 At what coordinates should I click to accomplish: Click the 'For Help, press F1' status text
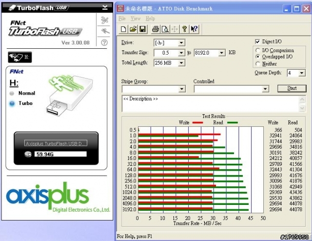135,237
